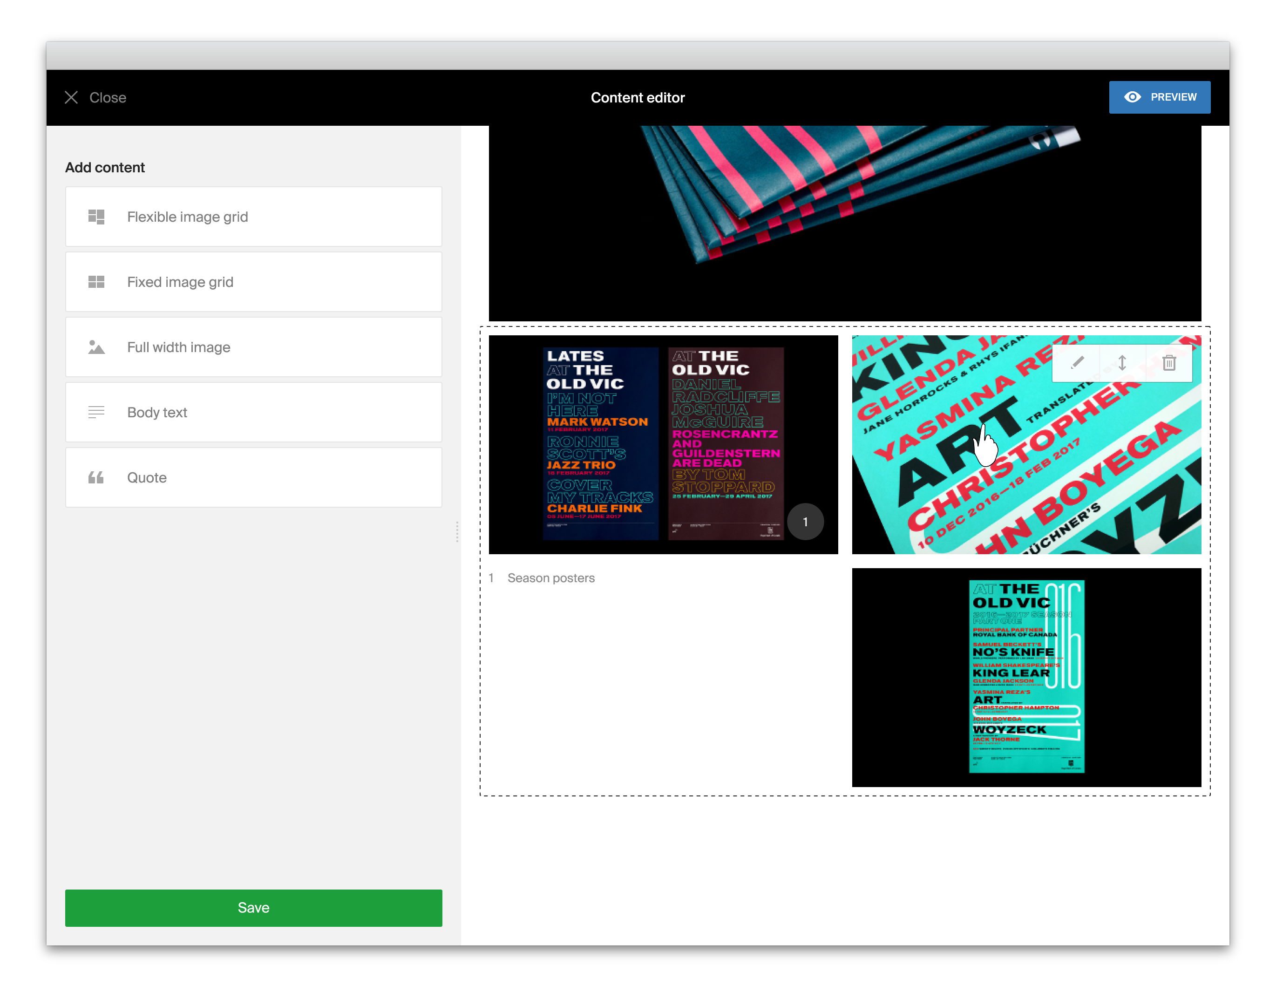Add a Body text block
This screenshot has width=1276, height=992.
253,413
